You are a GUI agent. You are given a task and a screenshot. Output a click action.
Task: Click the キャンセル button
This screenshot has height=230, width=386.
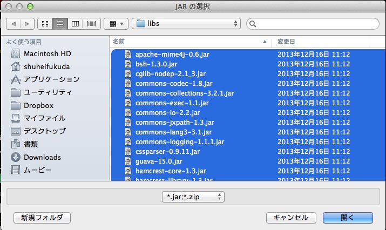coord(291,218)
